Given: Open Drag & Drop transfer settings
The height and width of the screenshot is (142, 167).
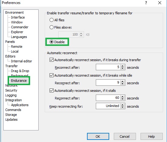Looking at the screenshot, I should (20, 71).
